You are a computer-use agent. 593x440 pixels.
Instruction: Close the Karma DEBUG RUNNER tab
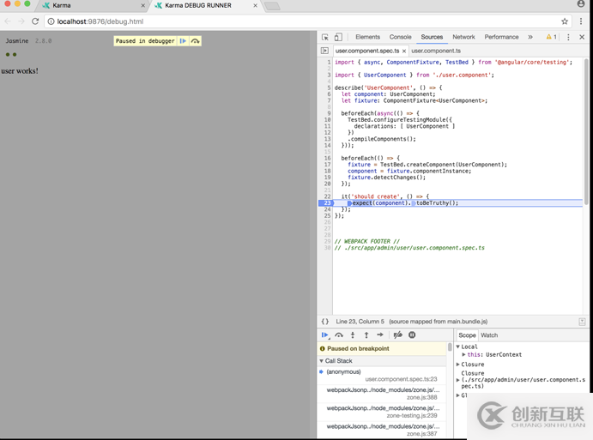(x=255, y=5)
